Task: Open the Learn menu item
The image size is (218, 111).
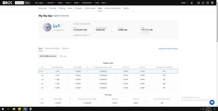Action: click(x=97, y=3)
